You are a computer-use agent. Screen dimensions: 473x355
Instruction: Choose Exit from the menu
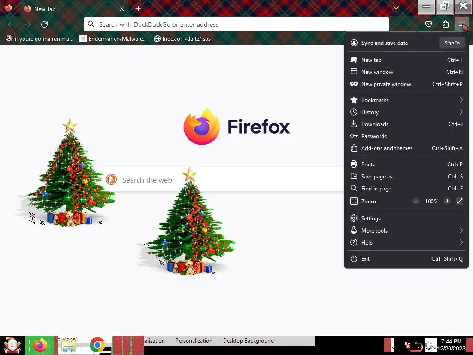point(406,259)
